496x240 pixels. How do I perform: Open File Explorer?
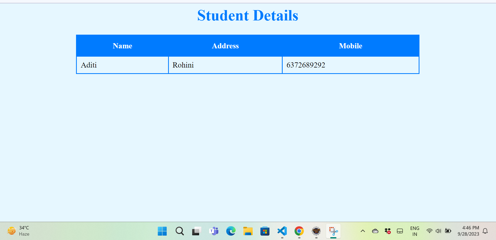(248, 231)
